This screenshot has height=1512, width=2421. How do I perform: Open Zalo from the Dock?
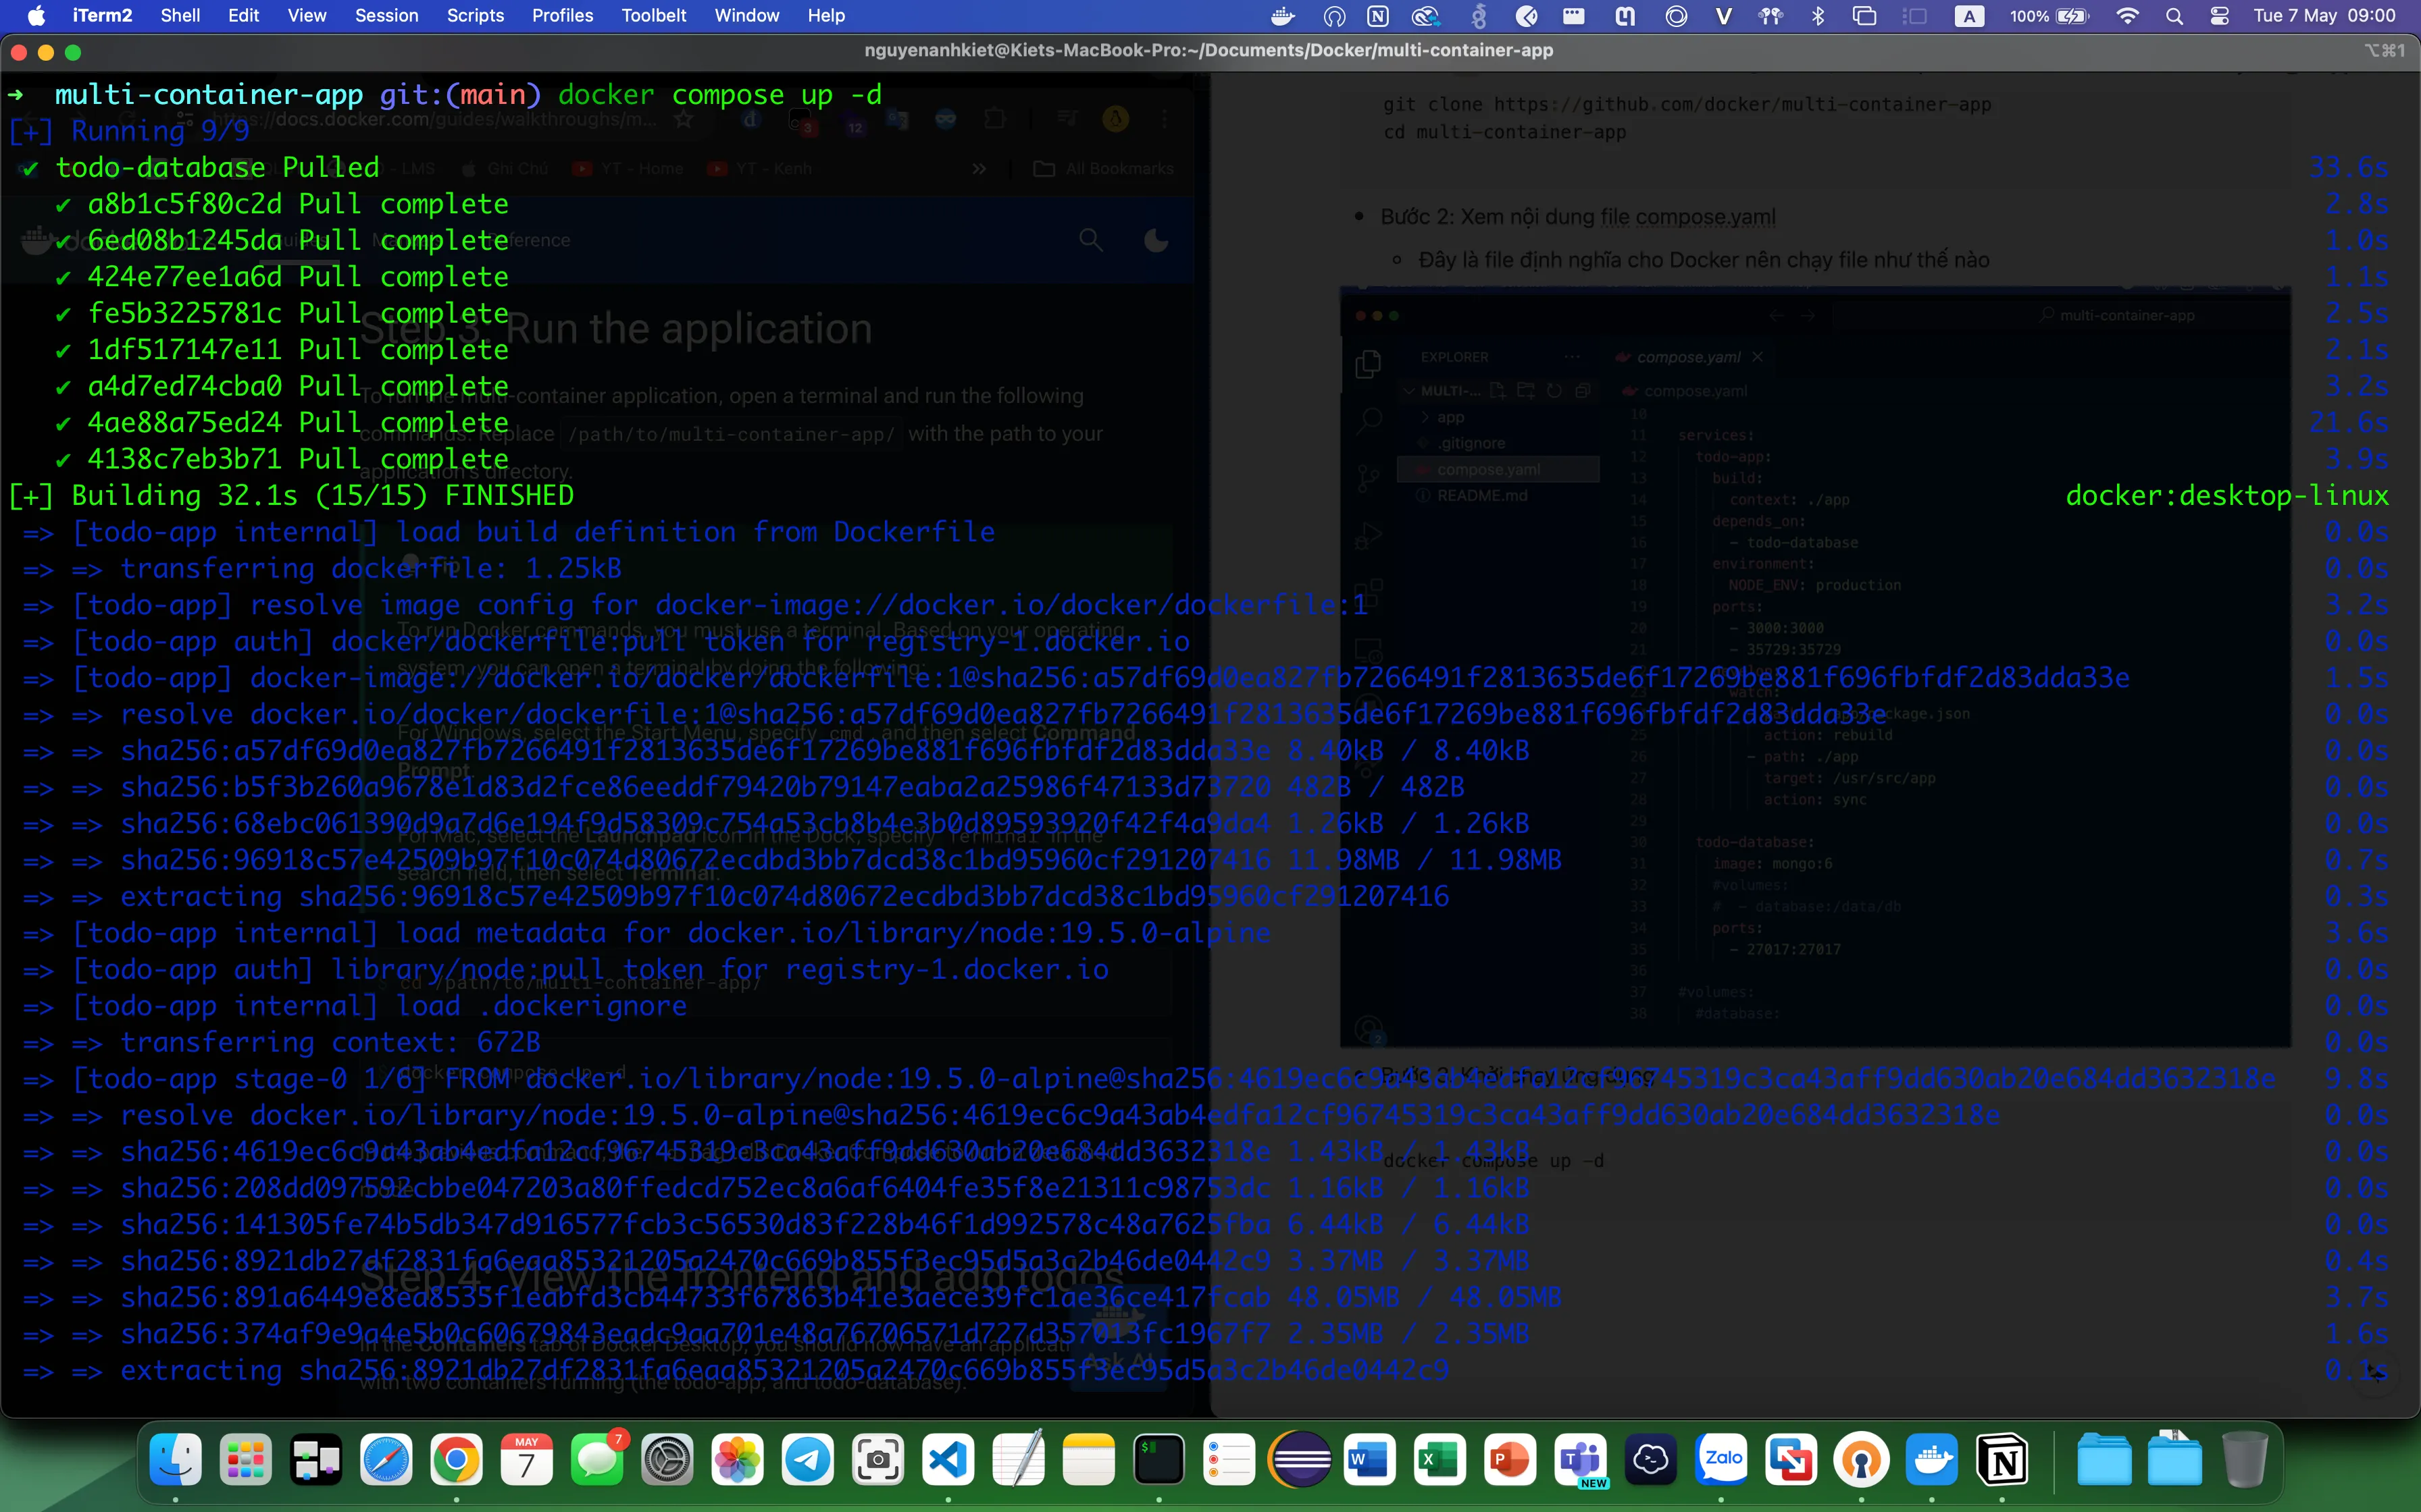tap(1721, 1461)
